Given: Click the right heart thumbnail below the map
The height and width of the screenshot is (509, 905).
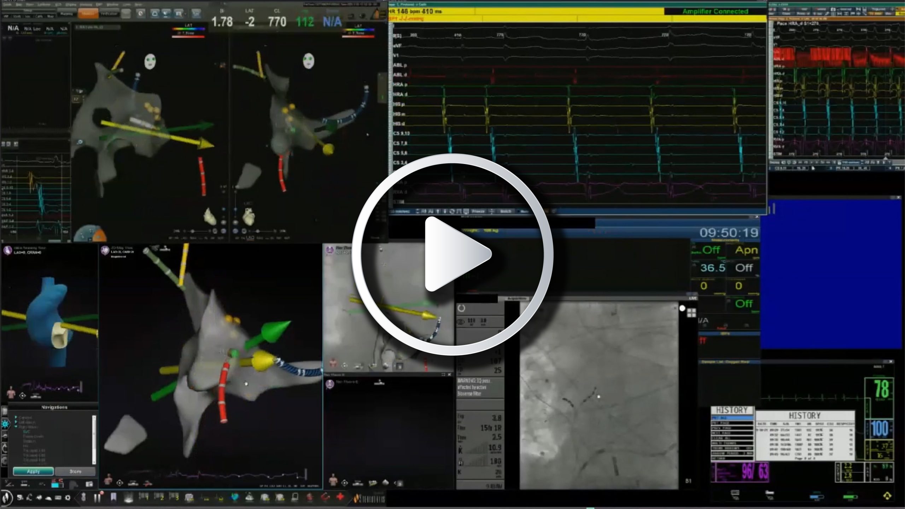Looking at the screenshot, I should [249, 216].
